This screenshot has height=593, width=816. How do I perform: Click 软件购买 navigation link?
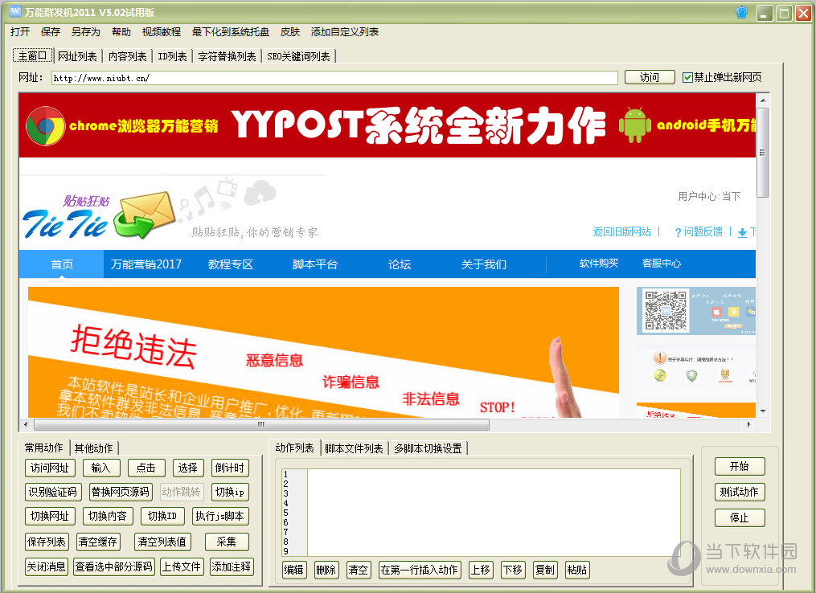[599, 264]
